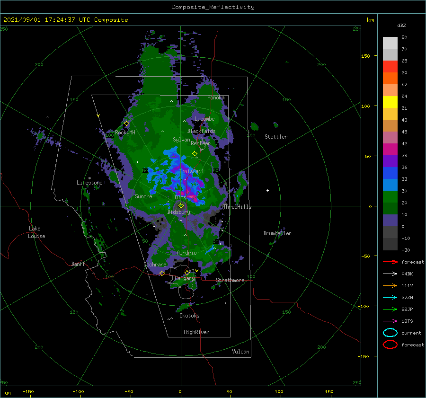Image resolution: width=426 pixels, height=398 pixels.
Task: Click the white plus marker east of ThreeHills
Action: pos(267,190)
